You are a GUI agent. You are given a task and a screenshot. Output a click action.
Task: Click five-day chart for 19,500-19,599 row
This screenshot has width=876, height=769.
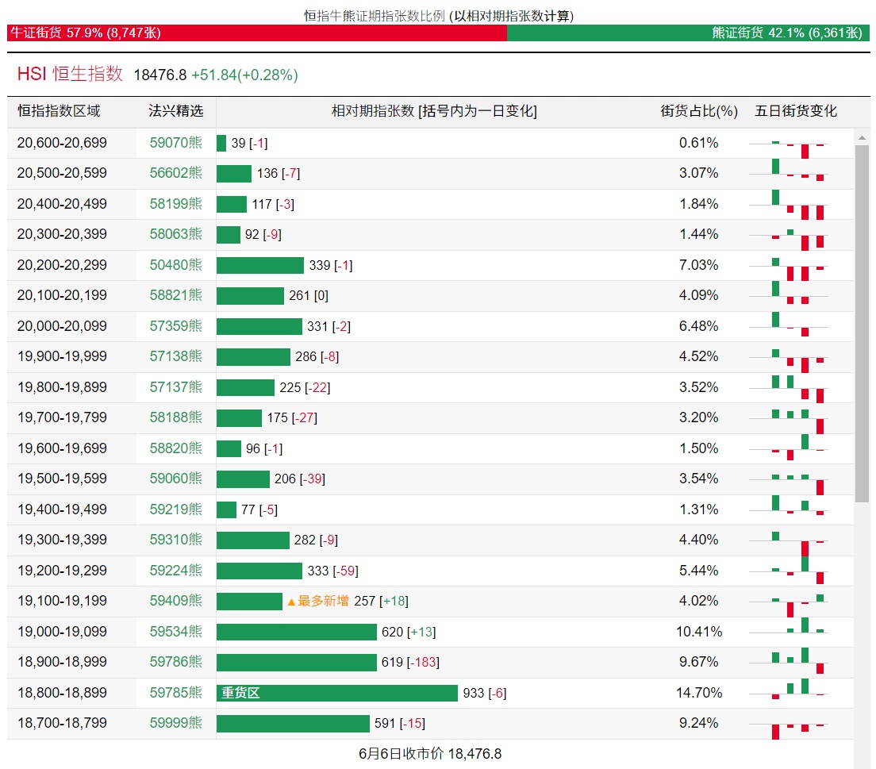click(x=798, y=479)
